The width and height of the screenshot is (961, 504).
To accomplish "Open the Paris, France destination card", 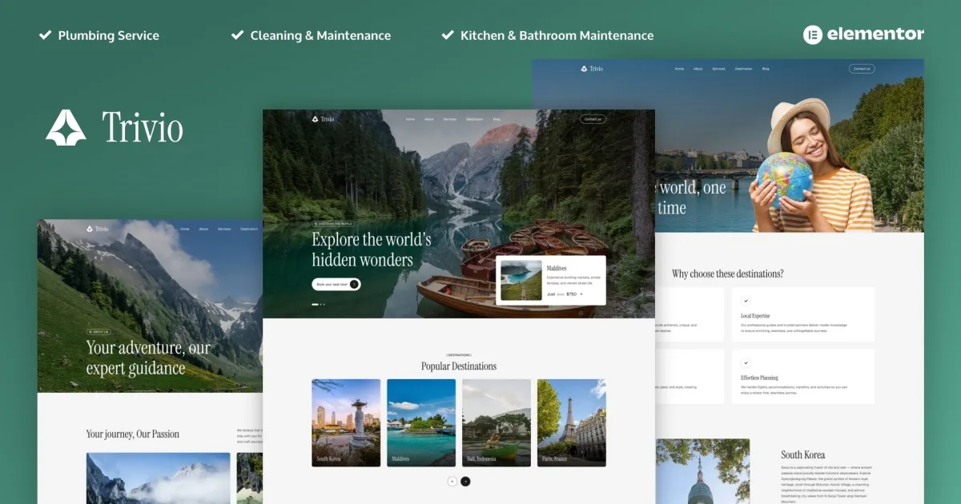I will click(x=572, y=422).
